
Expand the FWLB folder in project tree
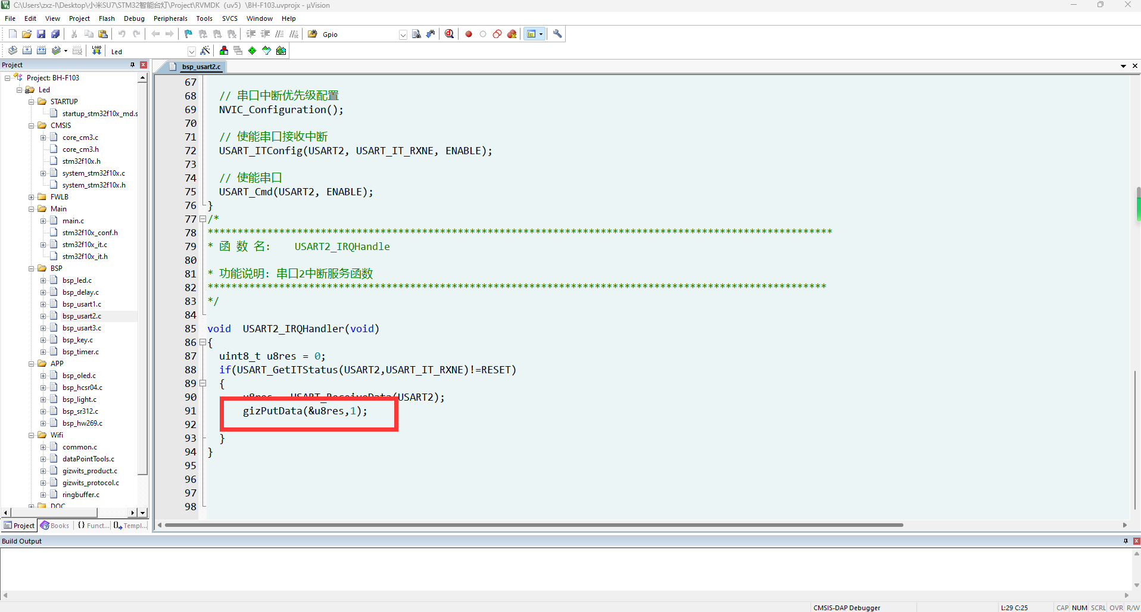pyautogui.click(x=32, y=197)
